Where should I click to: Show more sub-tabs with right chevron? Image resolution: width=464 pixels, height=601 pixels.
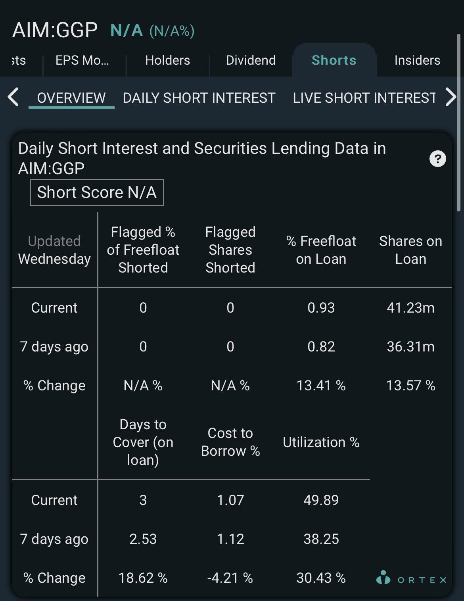(x=451, y=97)
